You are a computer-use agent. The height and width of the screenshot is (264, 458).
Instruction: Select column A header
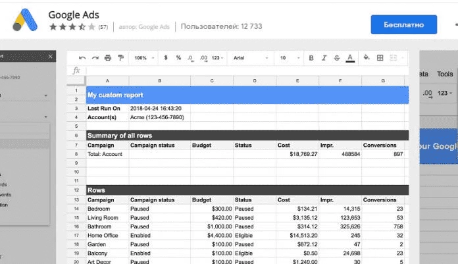pos(107,81)
